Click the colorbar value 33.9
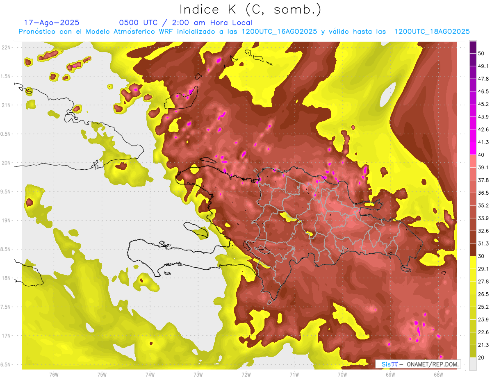The image size is (492, 380). (x=483, y=218)
